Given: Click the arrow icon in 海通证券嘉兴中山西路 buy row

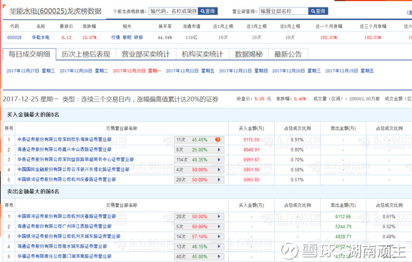Looking at the screenshot, I should pyautogui.click(x=218, y=150).
